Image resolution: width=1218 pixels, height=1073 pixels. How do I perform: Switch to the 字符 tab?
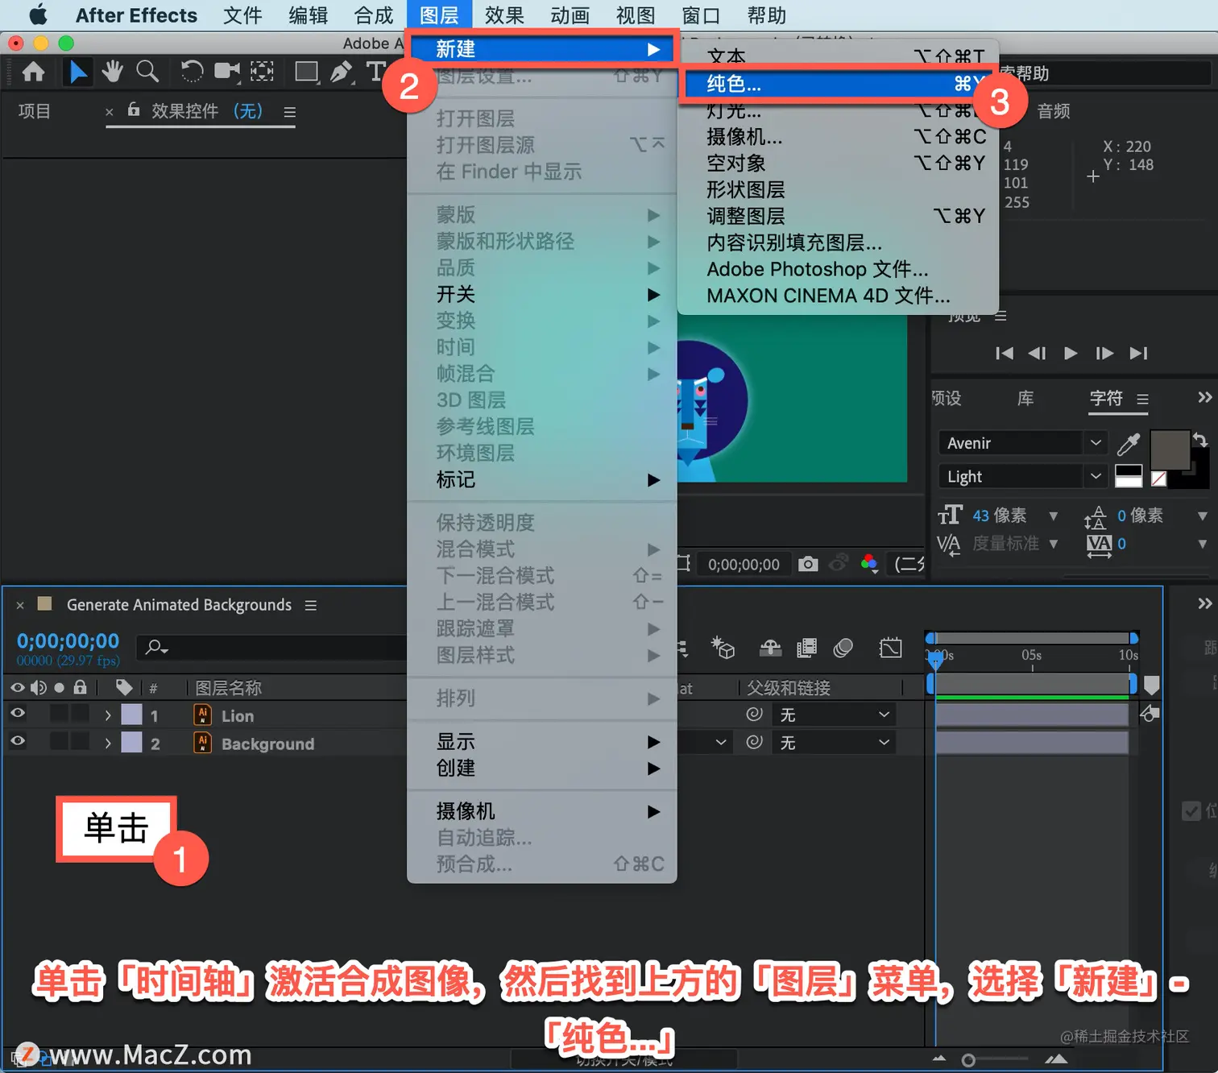click(1105, 398)
